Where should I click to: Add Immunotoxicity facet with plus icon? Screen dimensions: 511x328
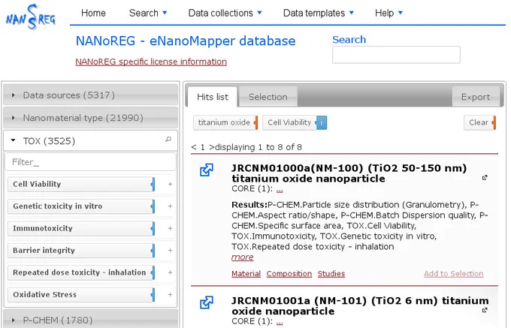tap(170, 228)
